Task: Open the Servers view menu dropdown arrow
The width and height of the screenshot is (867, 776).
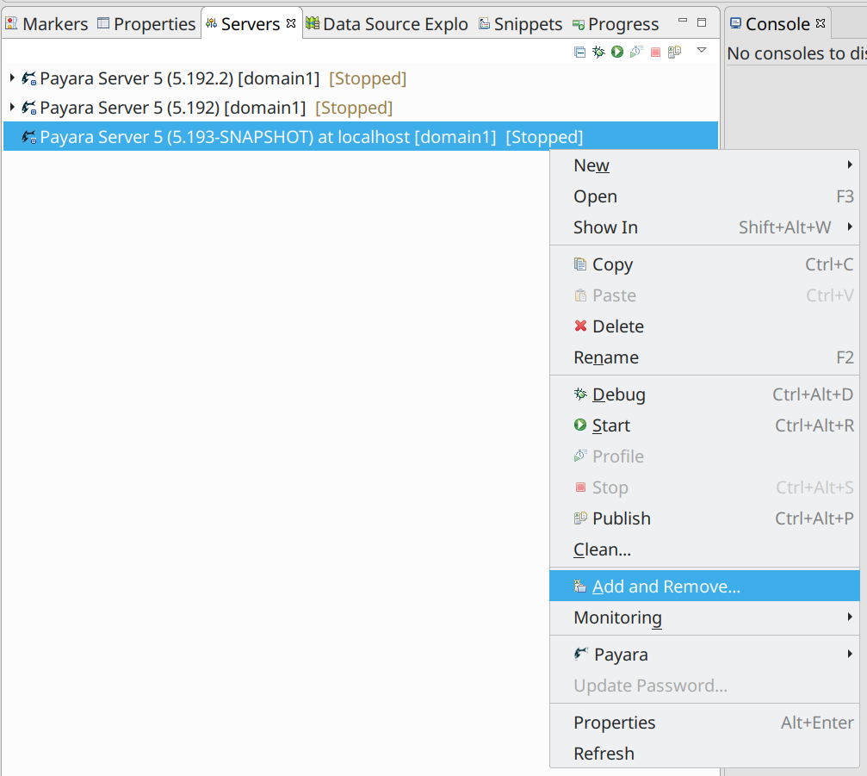Action: coord(702,51)
